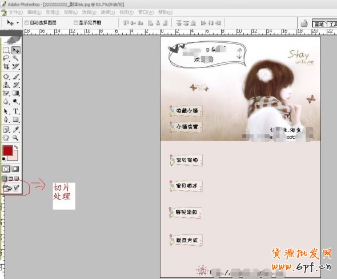Viewport: 337px width, 279px height.
Task: Select the Type tool
Action: pos(15,111)
